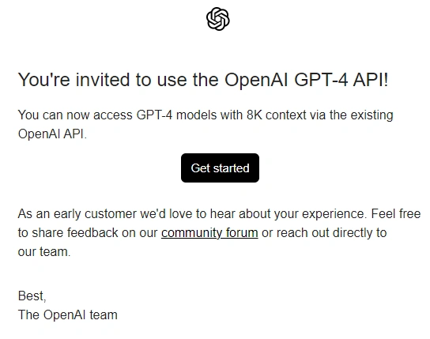Click the "8K context" text

click(276, 115)
